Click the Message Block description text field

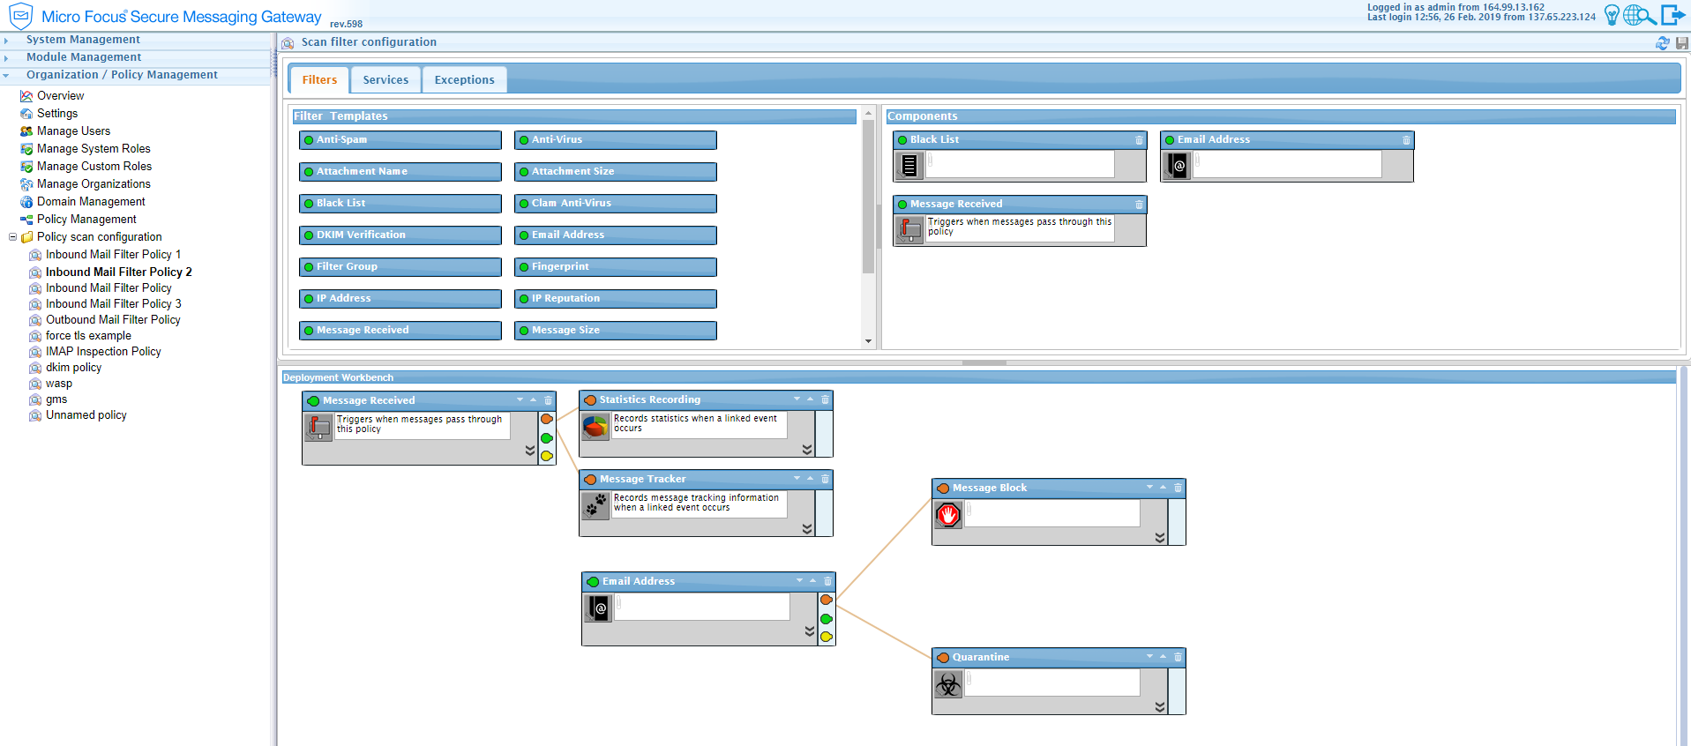pyautogui.click(x=1052, y=513)
